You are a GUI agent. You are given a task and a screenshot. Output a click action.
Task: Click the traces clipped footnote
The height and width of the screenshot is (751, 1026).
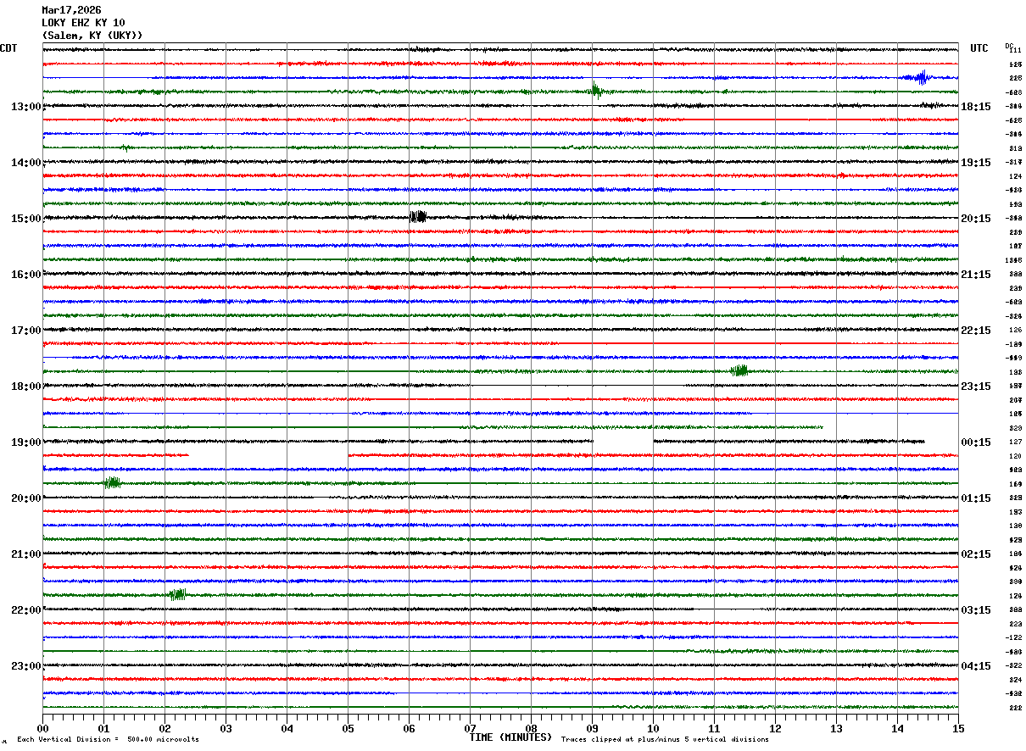tap(665, 740)
